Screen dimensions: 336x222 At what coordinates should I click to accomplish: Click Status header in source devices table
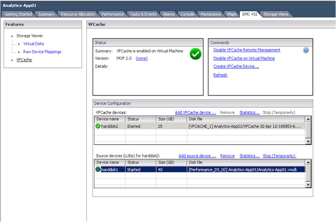pyautogui.click(x=141, y=162)
